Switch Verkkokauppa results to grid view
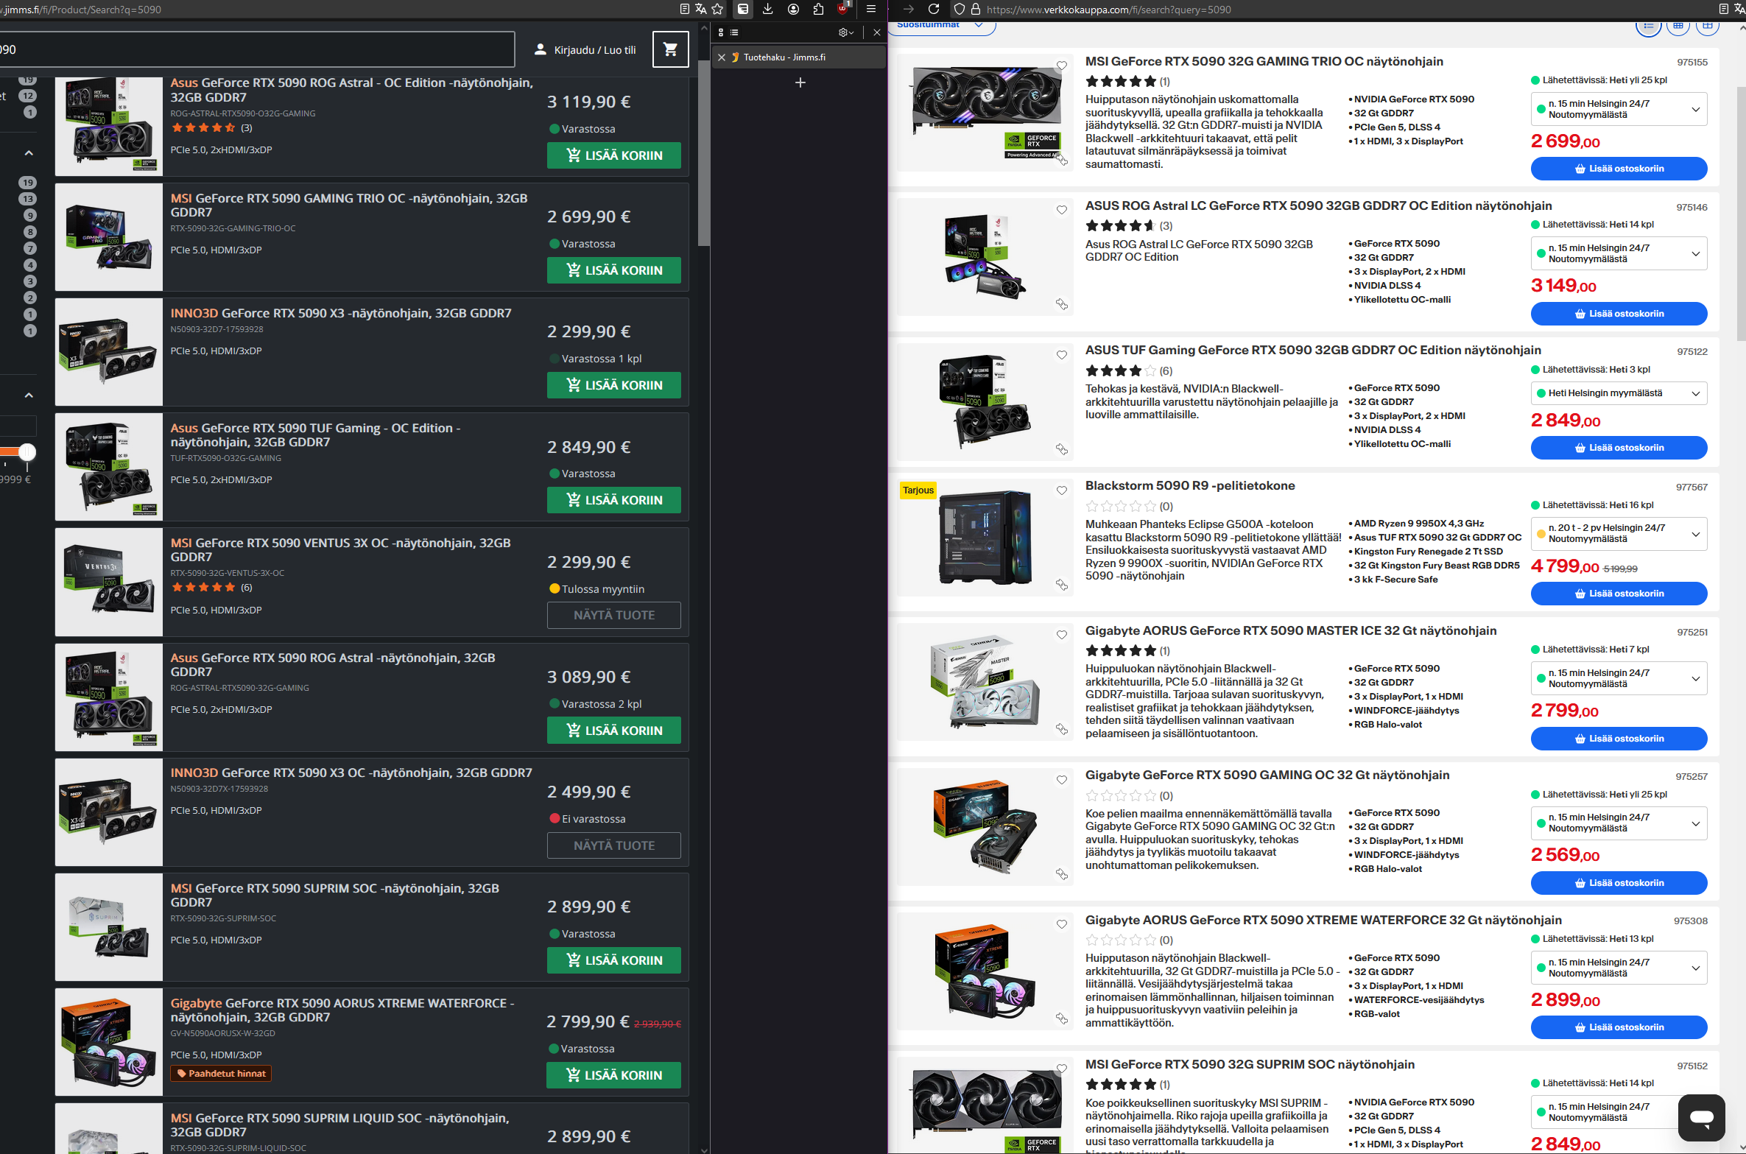 [x=1678, y=26]
